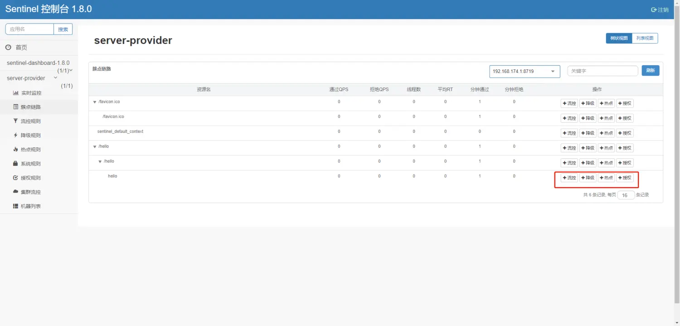Collapse server-provider app entry
The width and height of the screenshot is (680, 326).
tap(26, 78)
